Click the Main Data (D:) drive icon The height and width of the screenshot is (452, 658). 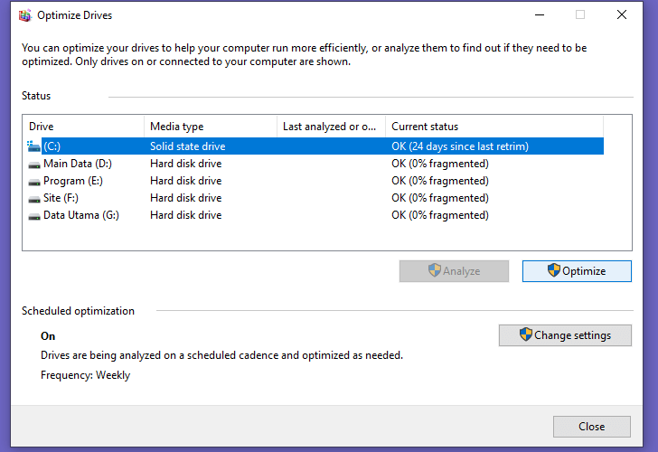point(34,165)
